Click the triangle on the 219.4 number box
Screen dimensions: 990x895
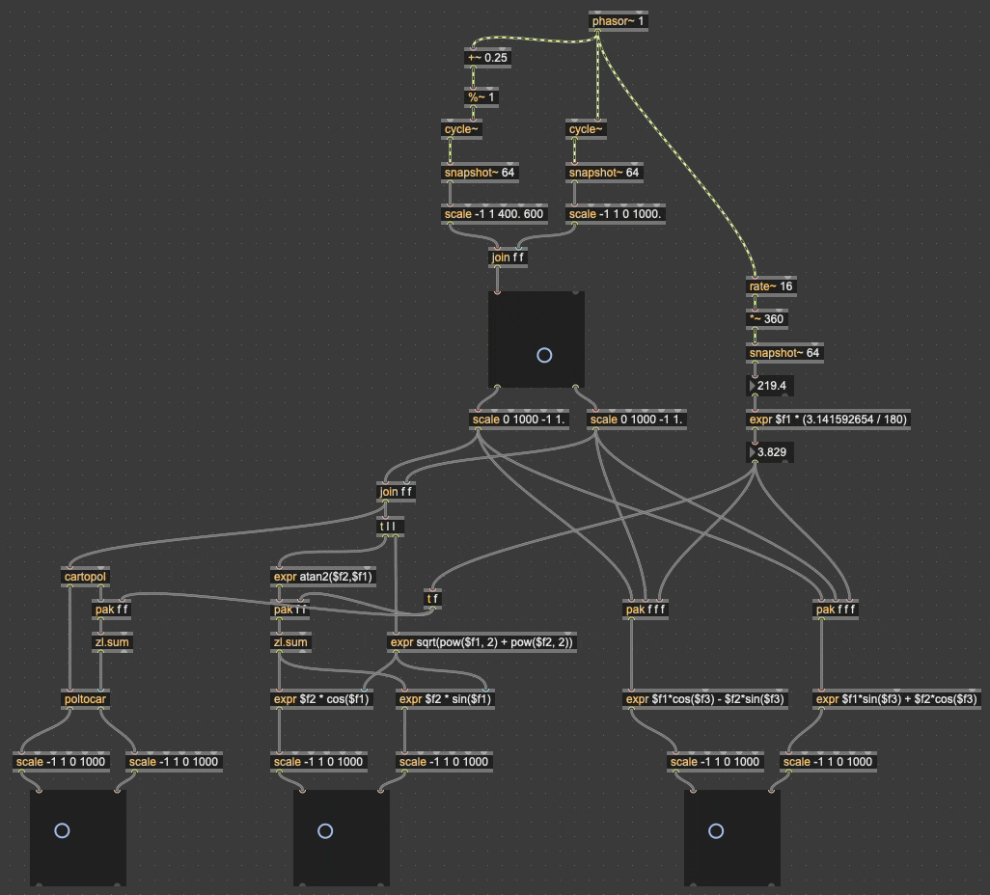(754, 386)
